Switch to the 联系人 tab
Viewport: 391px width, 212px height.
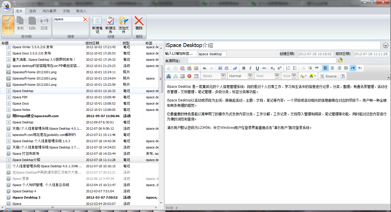(x=81, y=11)
